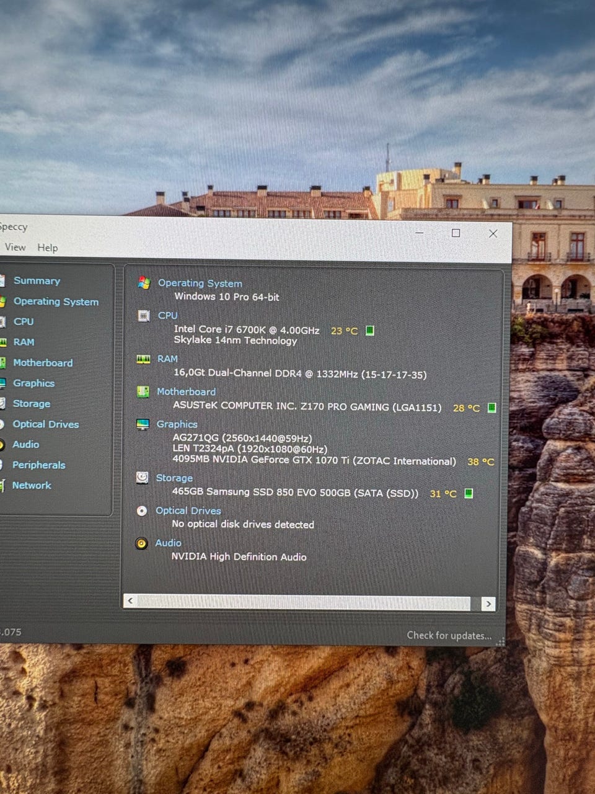Select Summary in the sidebar
Screen dimensions: 595x794
tap(37, 280)
